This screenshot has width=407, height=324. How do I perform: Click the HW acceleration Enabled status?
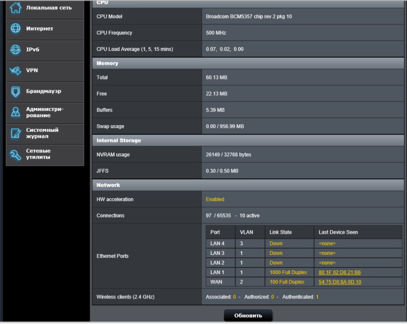click(215, 199)
